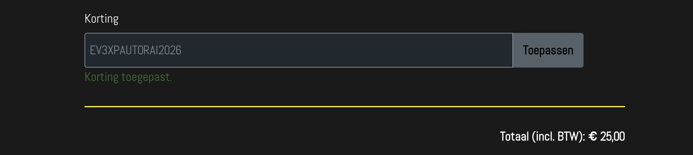Image resolution: width=693 pixels, height=155 pixels.
Task: Focus the discount code input field
Action: coord(299,50)
